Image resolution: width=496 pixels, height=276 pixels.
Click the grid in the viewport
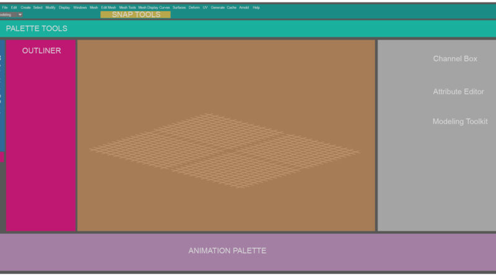224,150
